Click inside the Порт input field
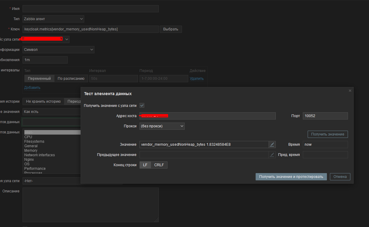Viewport: 369px width, 227px height. (x=325, y=116)
